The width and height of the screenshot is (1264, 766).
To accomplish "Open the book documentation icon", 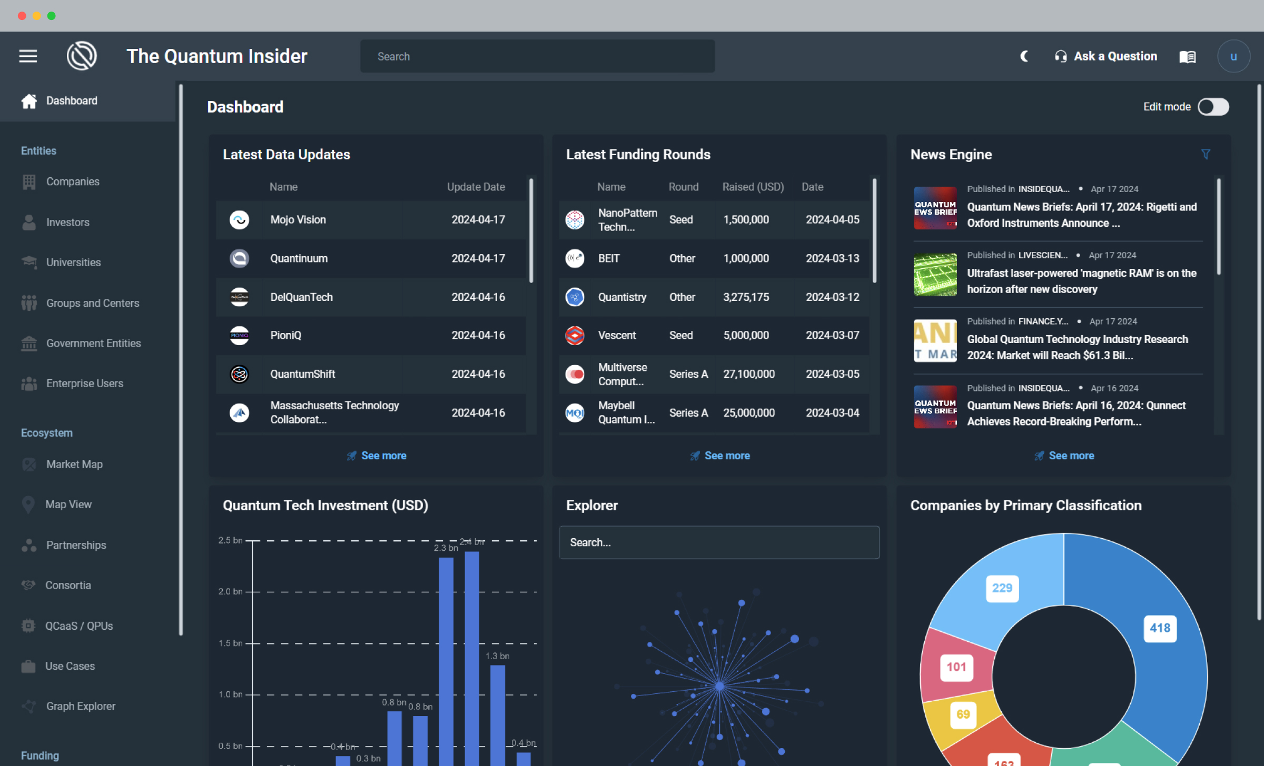I will coord(1187,56).
